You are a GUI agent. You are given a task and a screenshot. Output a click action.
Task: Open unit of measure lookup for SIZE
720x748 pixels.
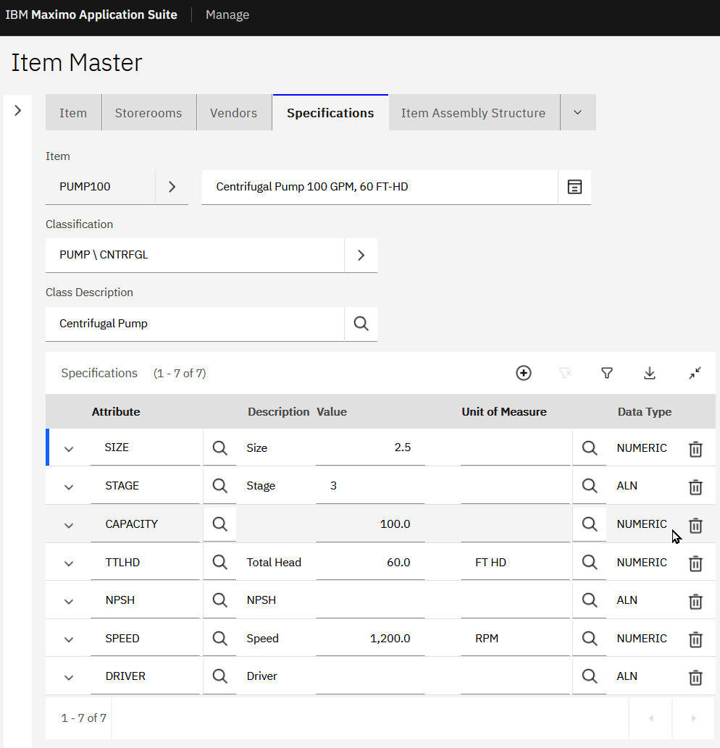click(590, 448)
